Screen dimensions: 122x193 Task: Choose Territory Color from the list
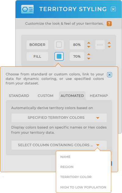76,177
